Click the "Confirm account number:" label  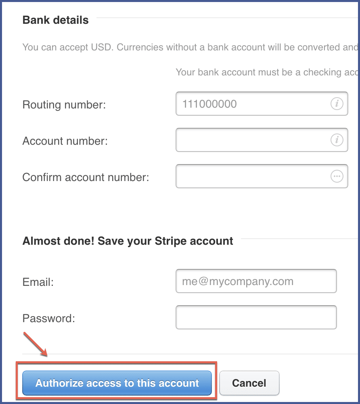pos(86,177)
